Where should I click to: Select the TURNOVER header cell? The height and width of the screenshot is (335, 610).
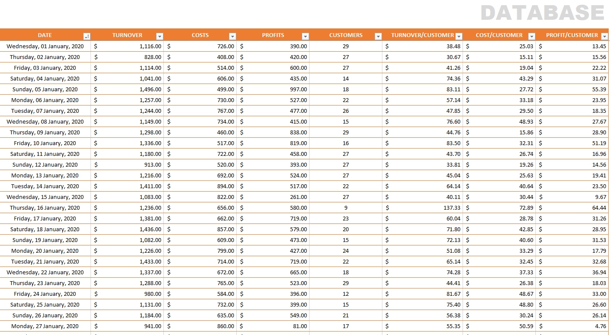127,35
